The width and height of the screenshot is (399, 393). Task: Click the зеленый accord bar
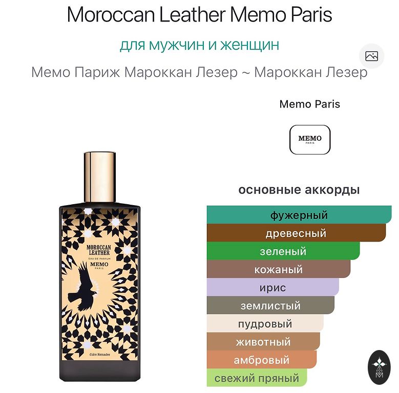click(x=283, y=251)
